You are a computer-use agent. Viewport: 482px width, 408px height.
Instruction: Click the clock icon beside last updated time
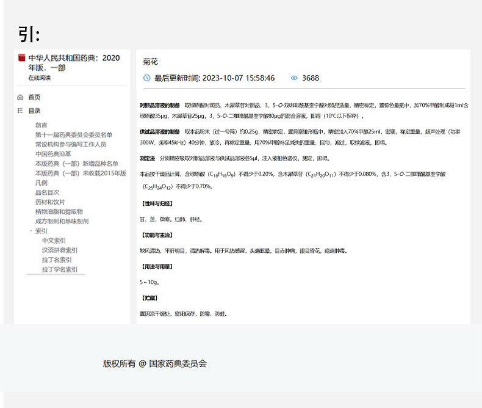(x=146, y=78)
